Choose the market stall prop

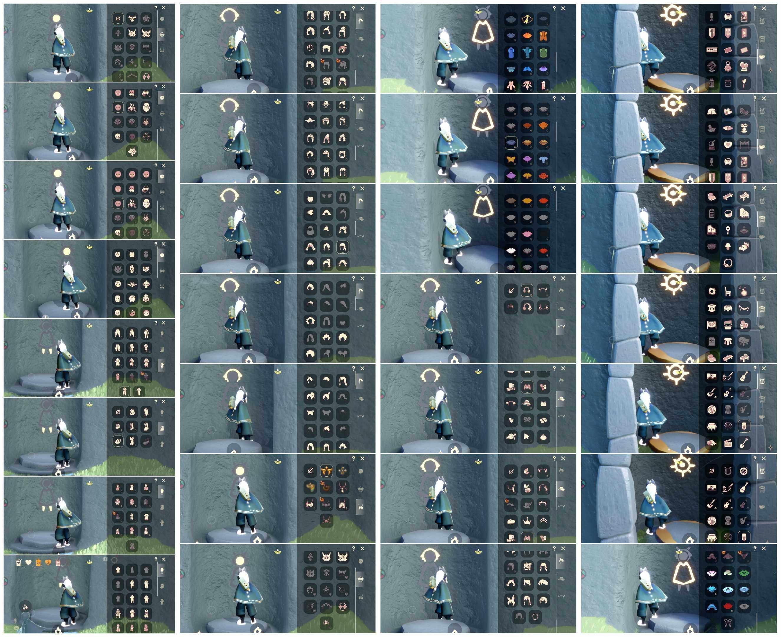pos(728,324)
